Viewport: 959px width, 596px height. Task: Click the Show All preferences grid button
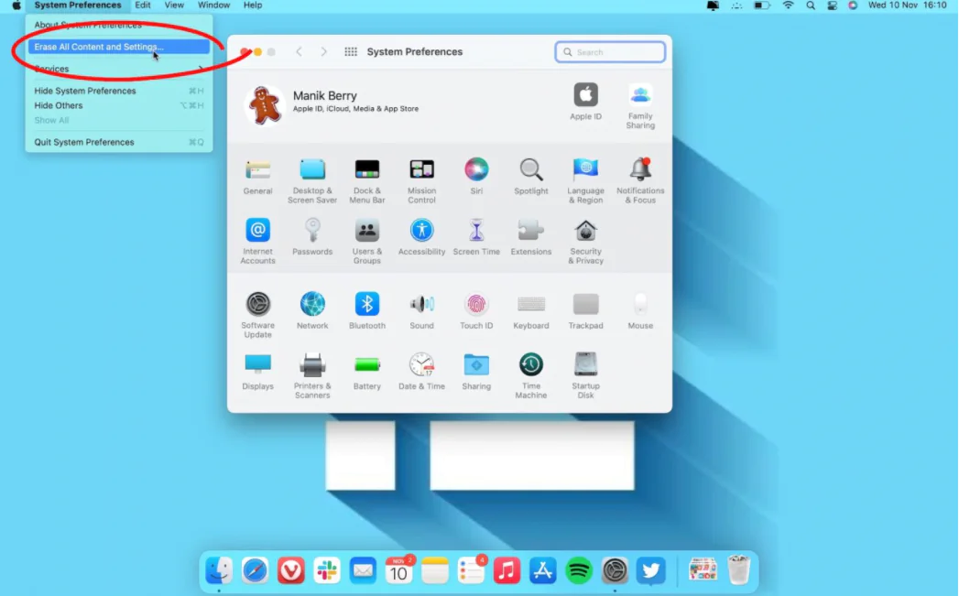(350, 52)
